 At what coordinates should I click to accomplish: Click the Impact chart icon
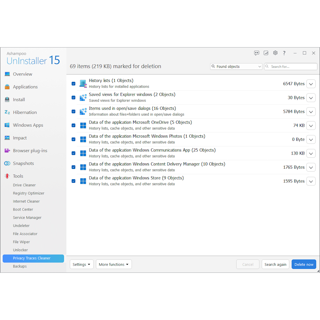pyautogui.click(x=7, y=138)
